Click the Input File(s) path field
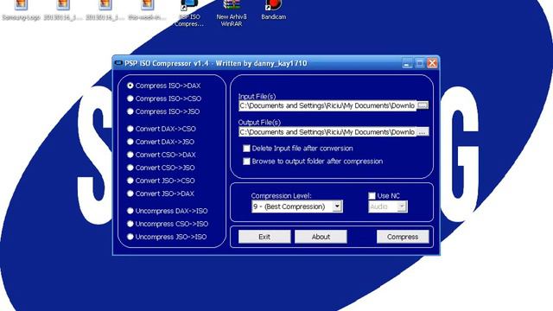The height and width of the screenshot is (311, 553). (327, 105)
